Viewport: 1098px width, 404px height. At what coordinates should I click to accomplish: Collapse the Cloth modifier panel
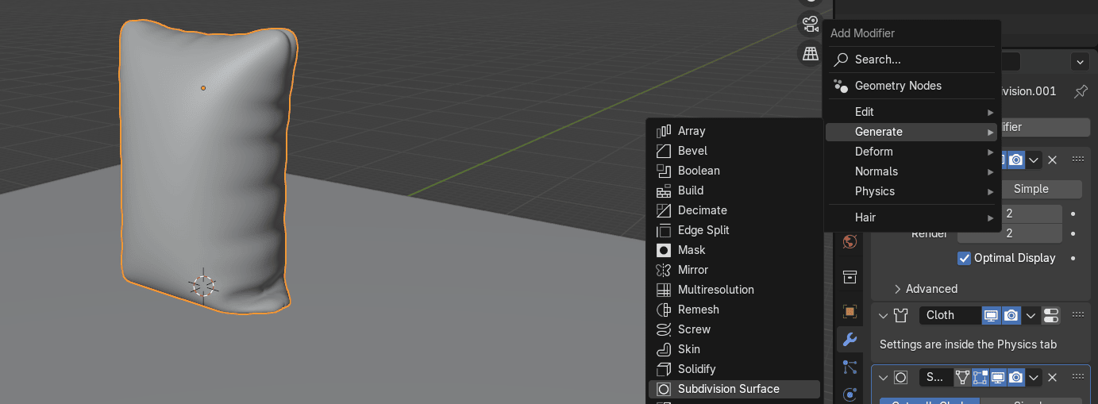[883, 315]
